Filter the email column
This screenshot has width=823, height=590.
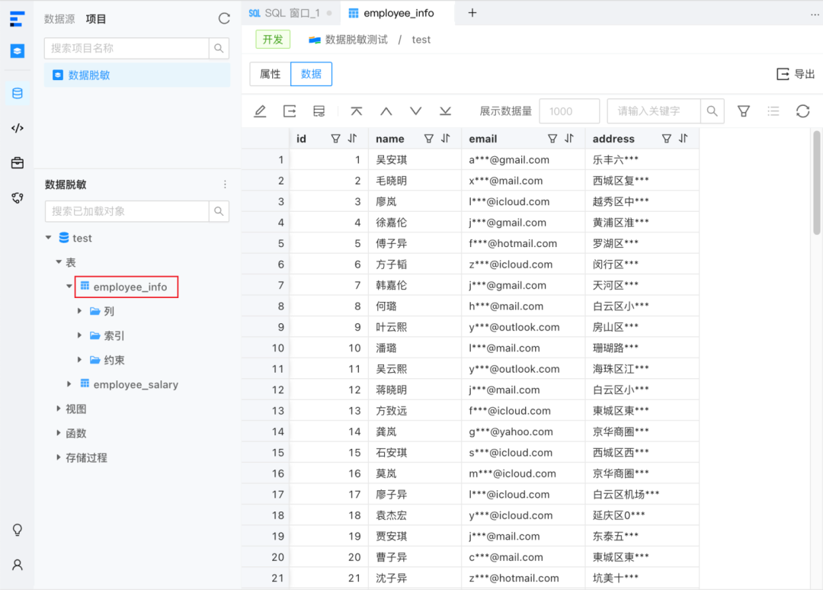click(x=552, y=139)
